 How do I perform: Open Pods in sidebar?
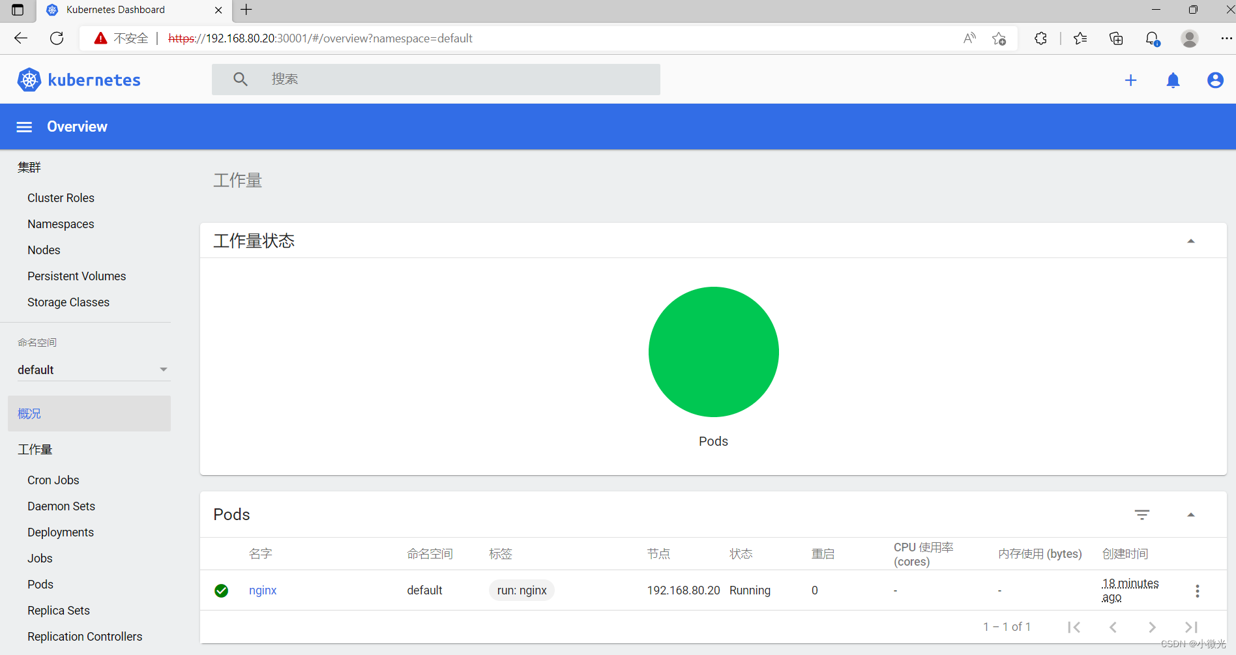(40, 584)
